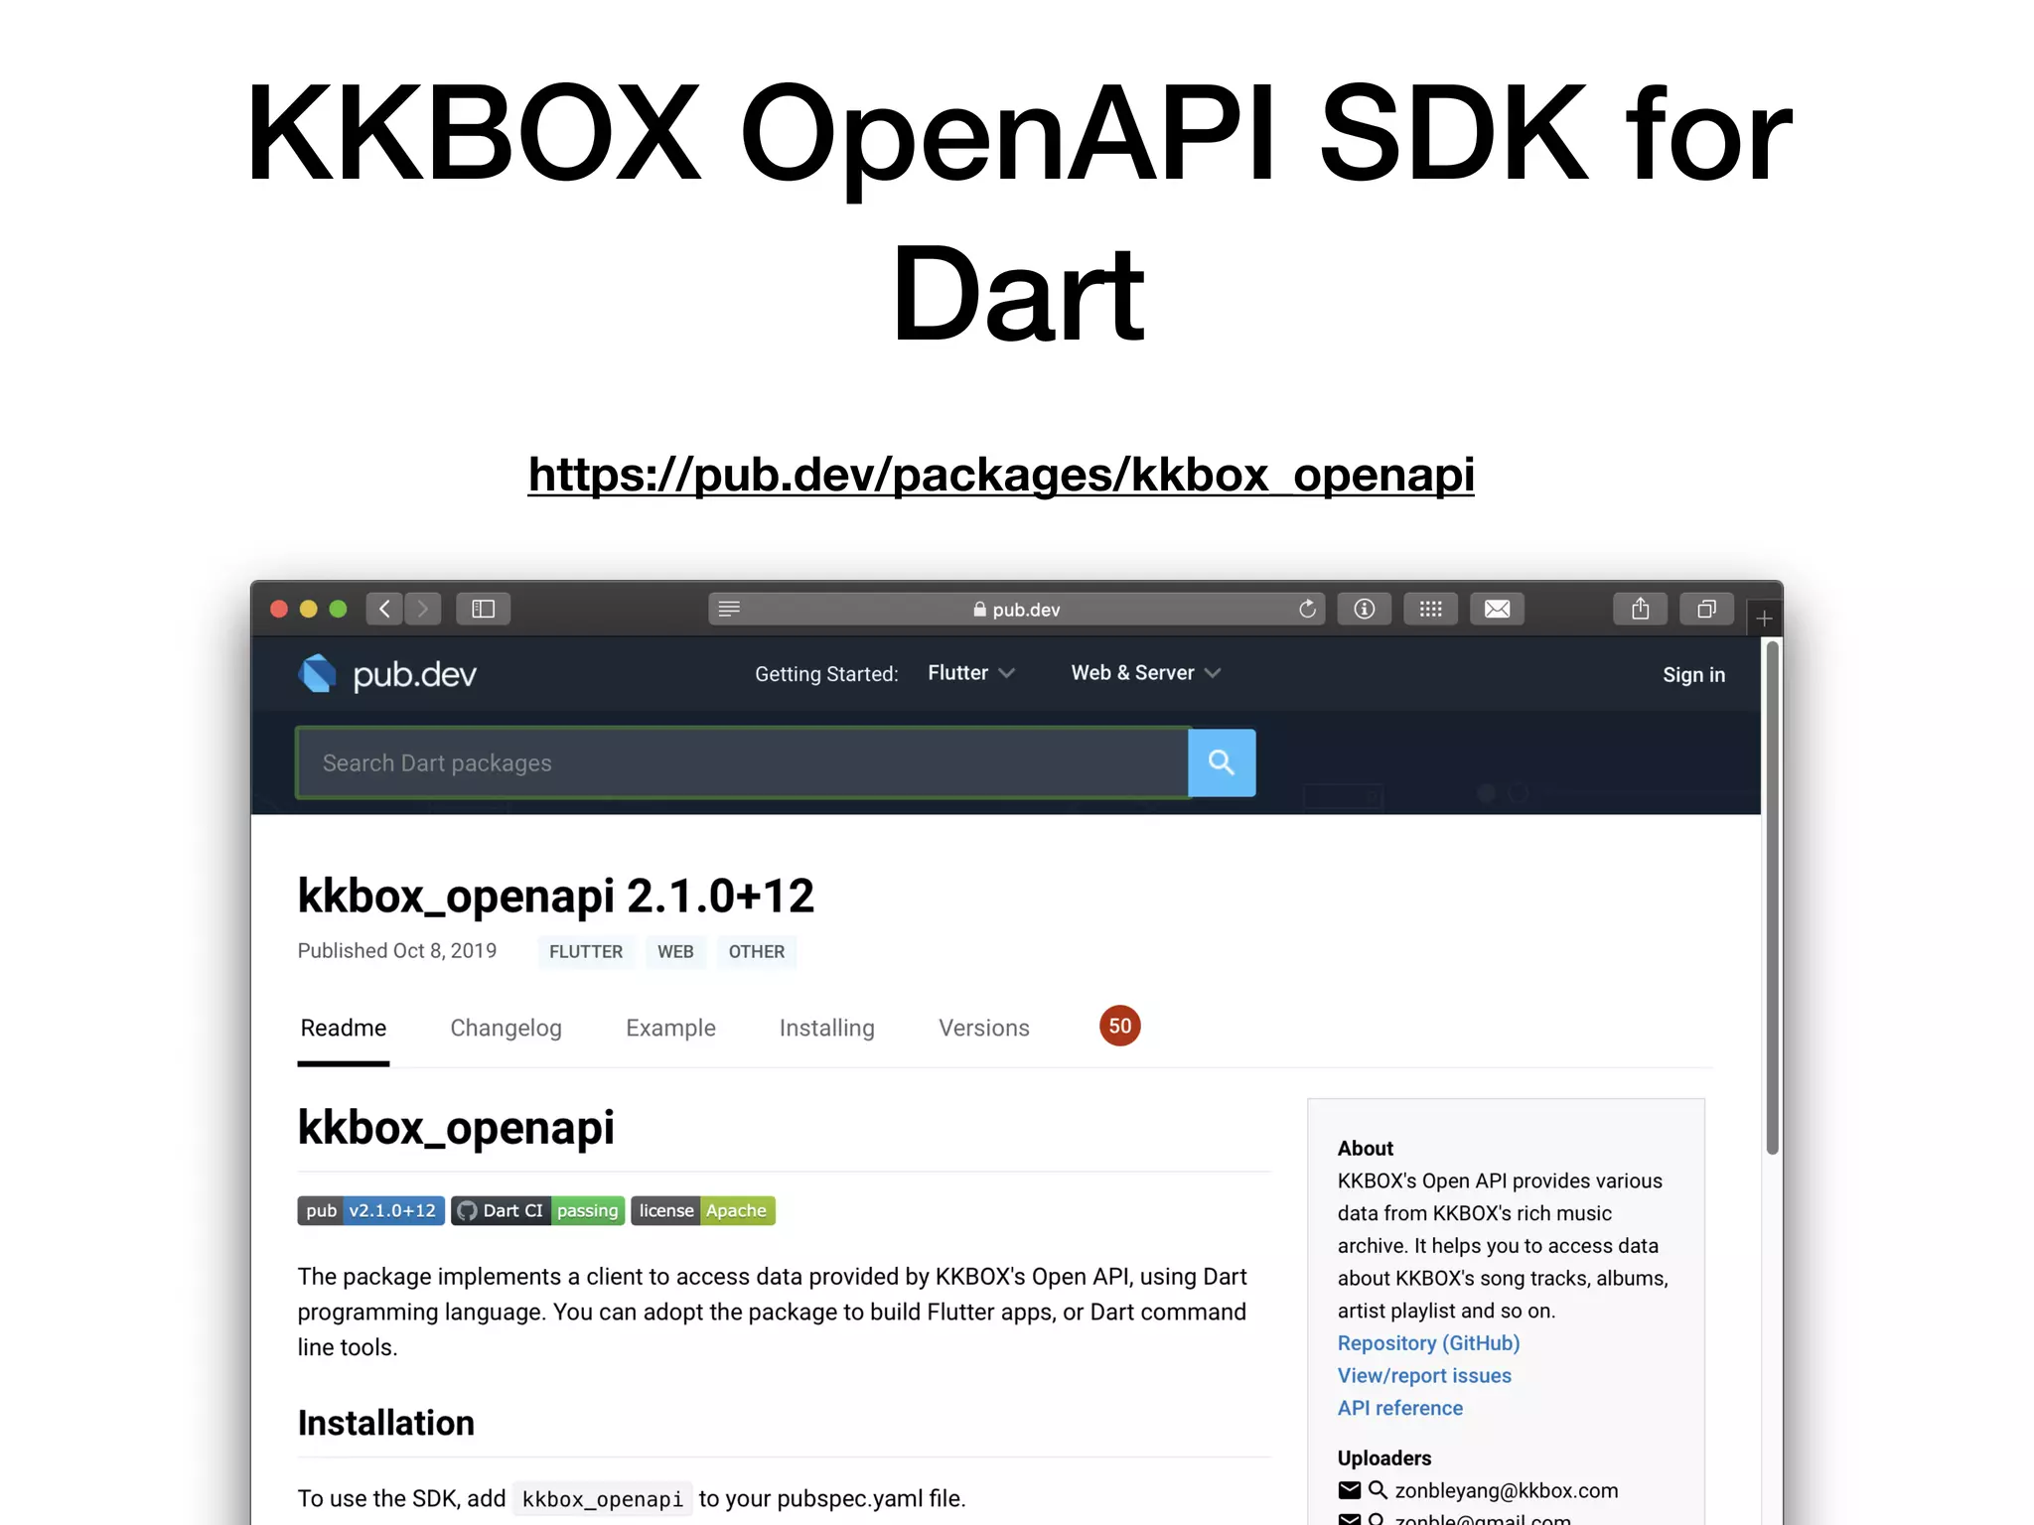This screenshot has height=1525, width=2034.
Task: Click the zonbleyang@kkbox.com uploader email
Action: pos(1506,1490)
